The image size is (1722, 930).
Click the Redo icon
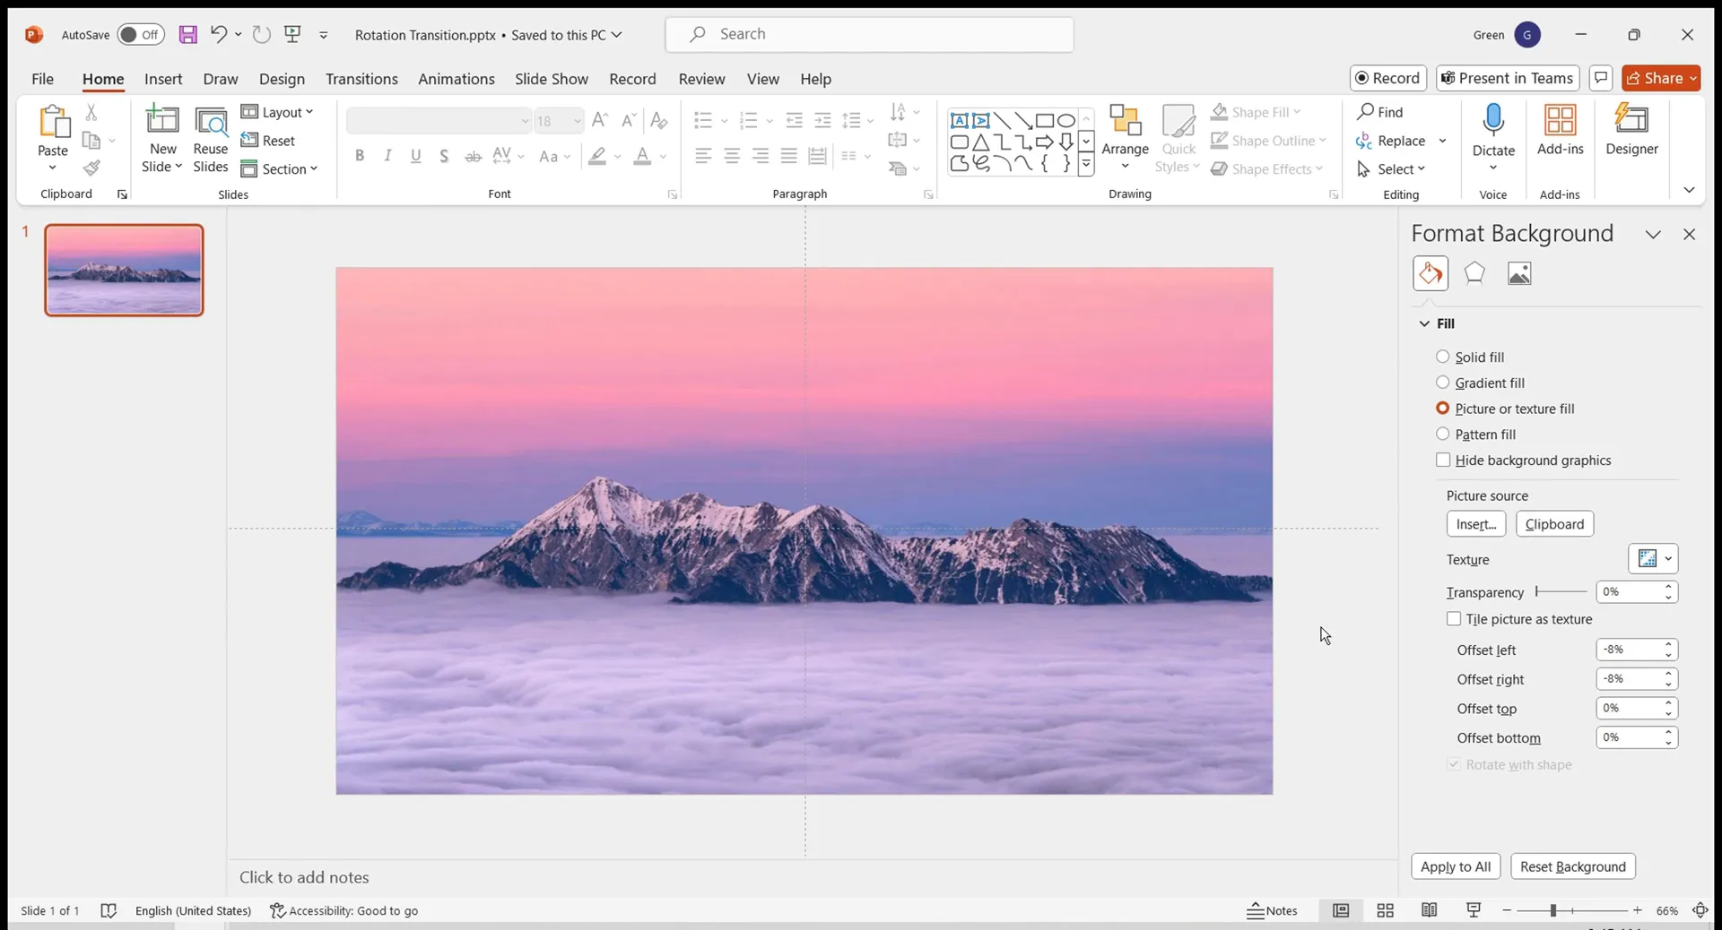click(x=261, y=34)
